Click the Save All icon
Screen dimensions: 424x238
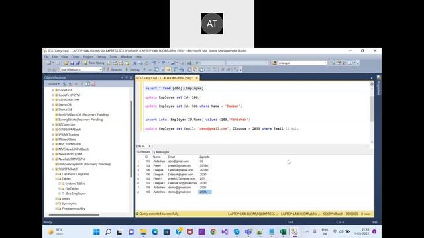[78, 63]
